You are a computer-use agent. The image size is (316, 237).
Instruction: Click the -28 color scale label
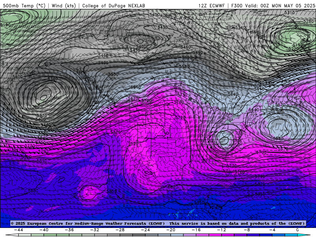tap(120, 230)
